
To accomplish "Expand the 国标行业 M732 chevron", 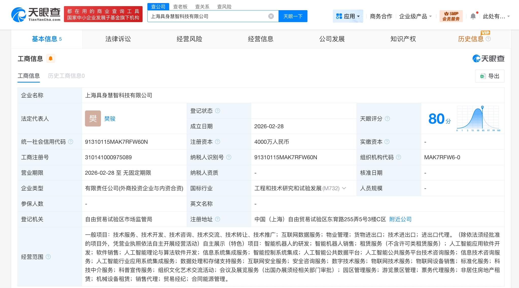I will [x=344, y=188].
